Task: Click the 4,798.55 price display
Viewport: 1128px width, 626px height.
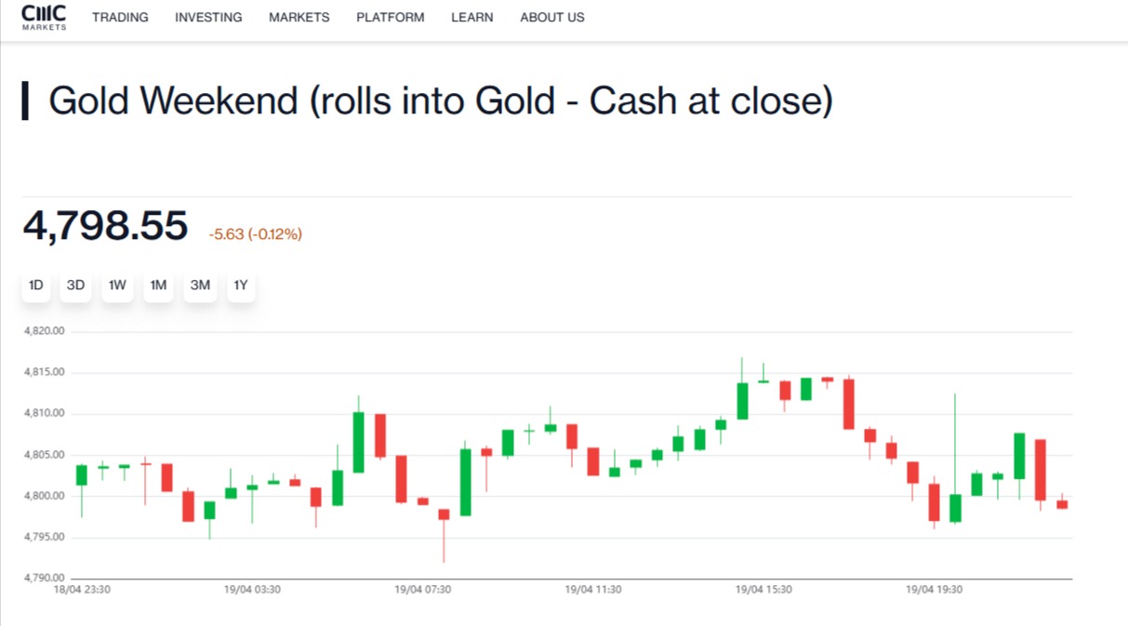Action: pyautogui.click(x=105, y=225)
